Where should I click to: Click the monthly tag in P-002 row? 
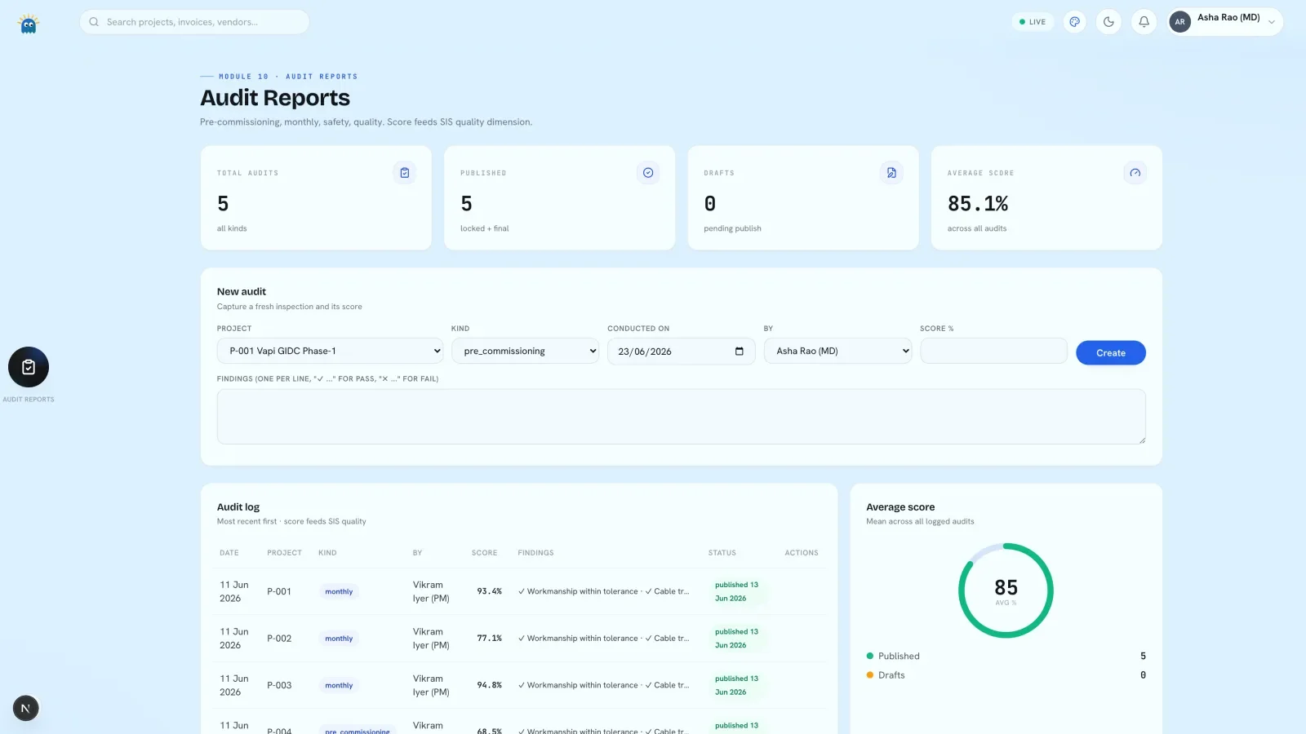339,639
